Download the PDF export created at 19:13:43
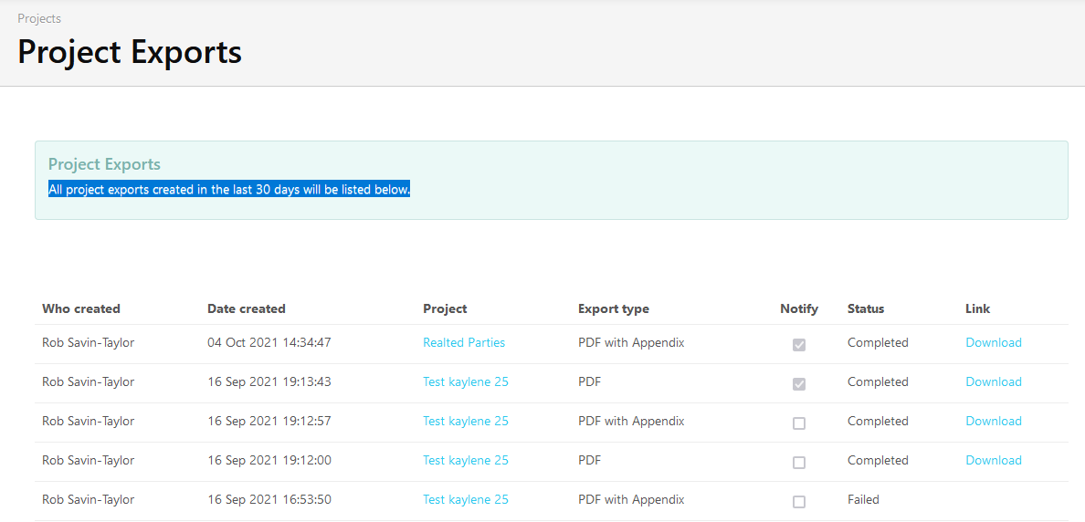The height and width of the screenshot is (522, 1085). tap(994, 382)
